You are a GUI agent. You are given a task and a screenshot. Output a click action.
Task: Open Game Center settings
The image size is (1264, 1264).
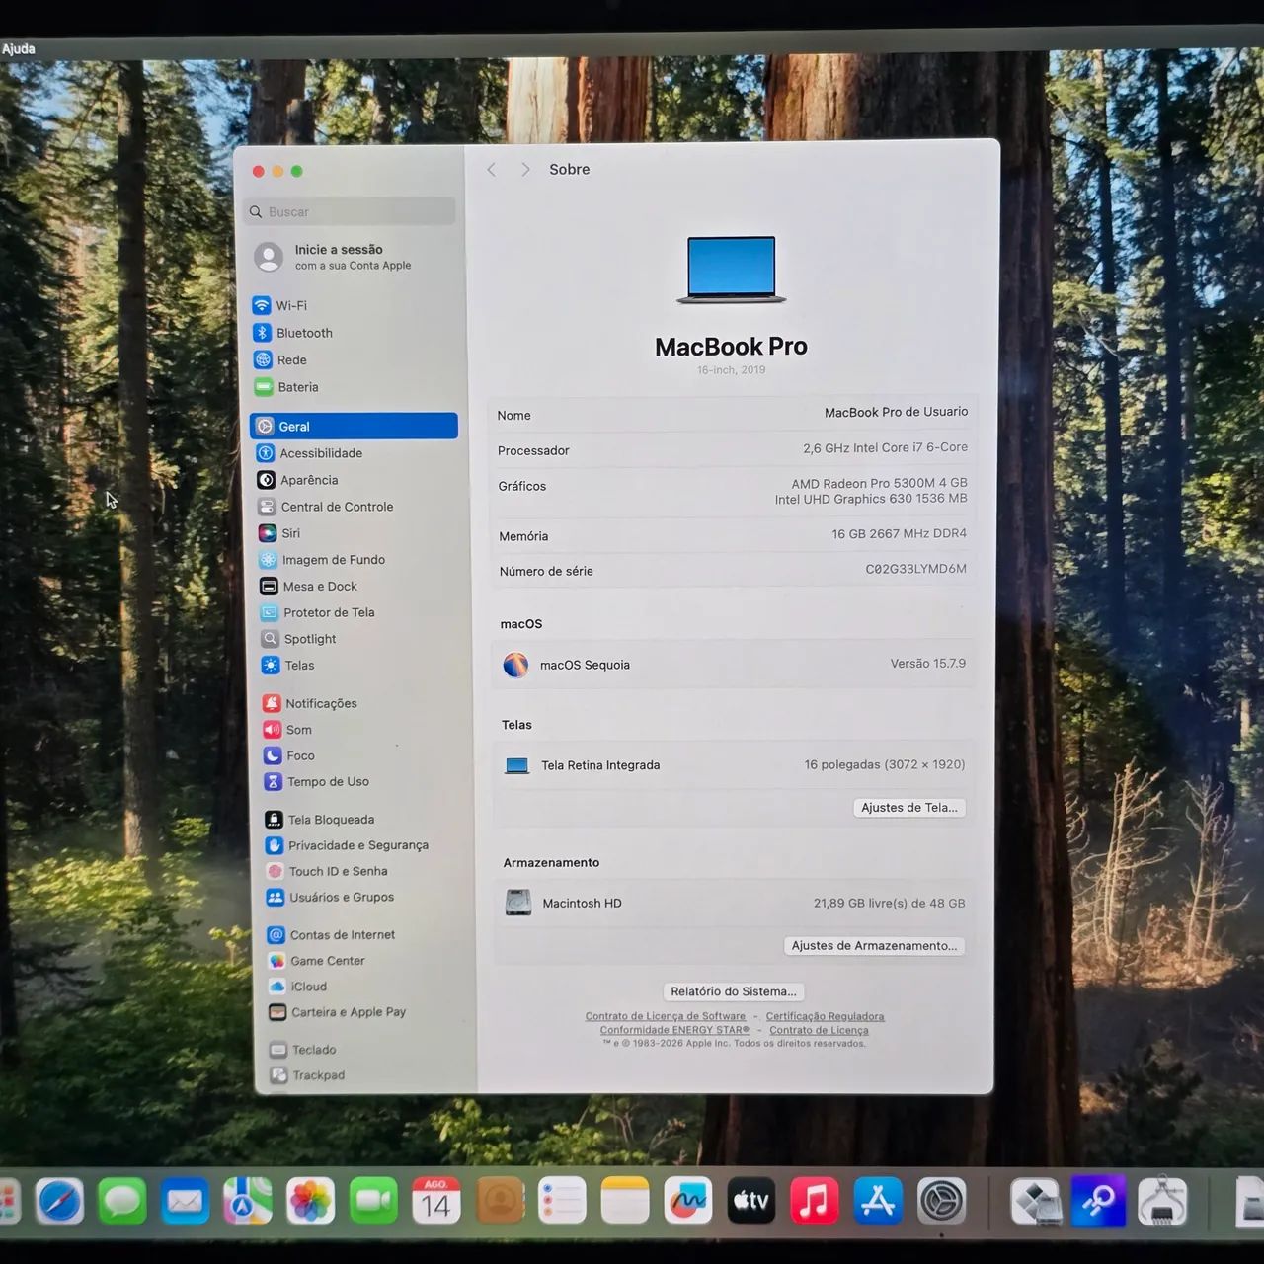[x=316, y=961]
